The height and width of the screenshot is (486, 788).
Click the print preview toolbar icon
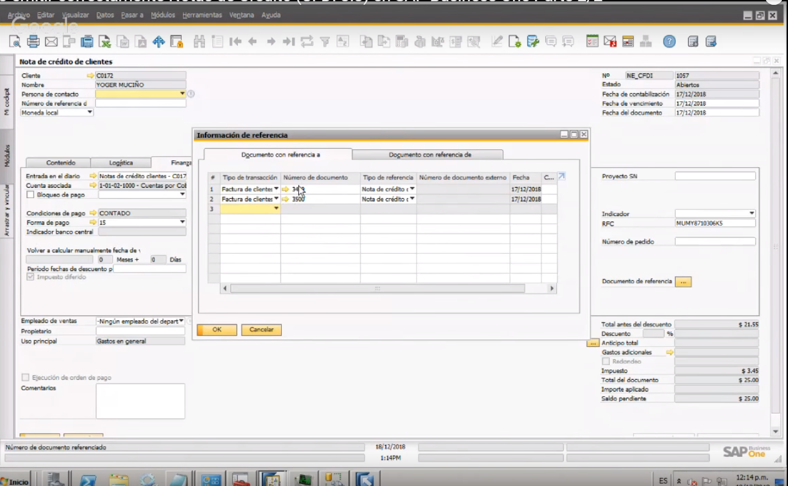15,41
